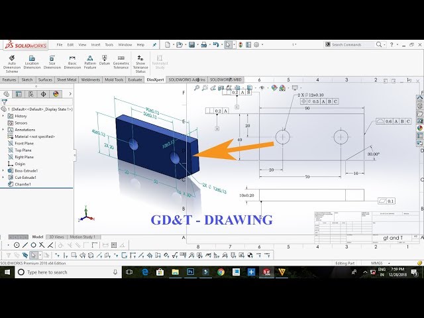Screen dimensions: 424x318
Task: Click the Windows Start button
Action: (x=7, y=272)
